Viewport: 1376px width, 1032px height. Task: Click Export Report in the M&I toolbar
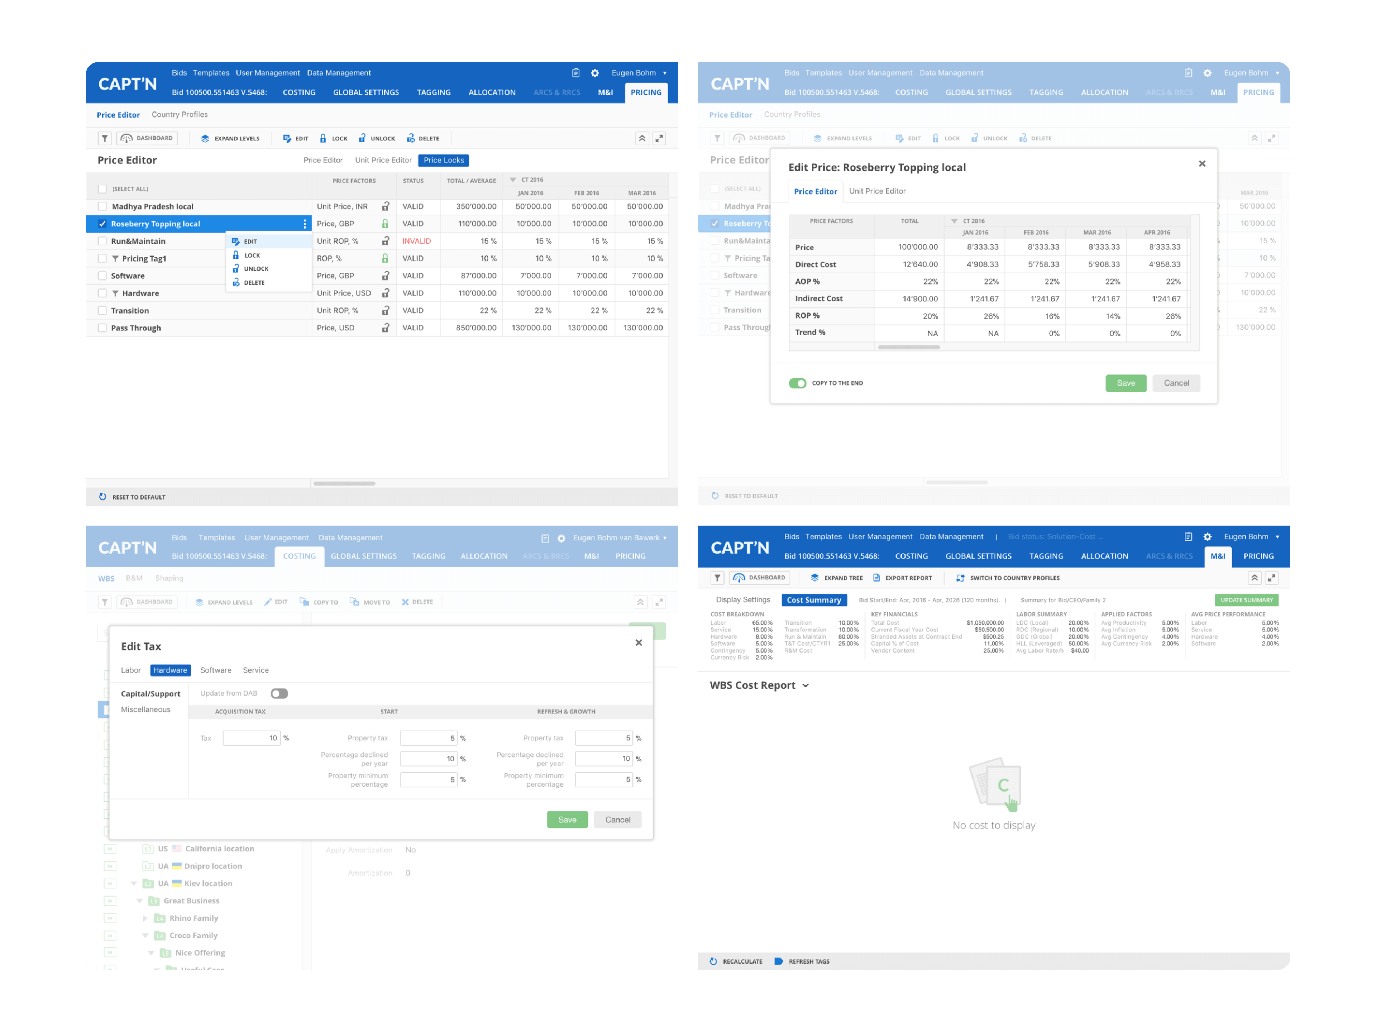(902, 578)
